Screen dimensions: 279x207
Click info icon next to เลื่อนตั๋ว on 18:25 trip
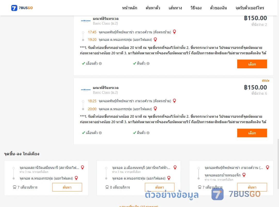click(100, 133)
